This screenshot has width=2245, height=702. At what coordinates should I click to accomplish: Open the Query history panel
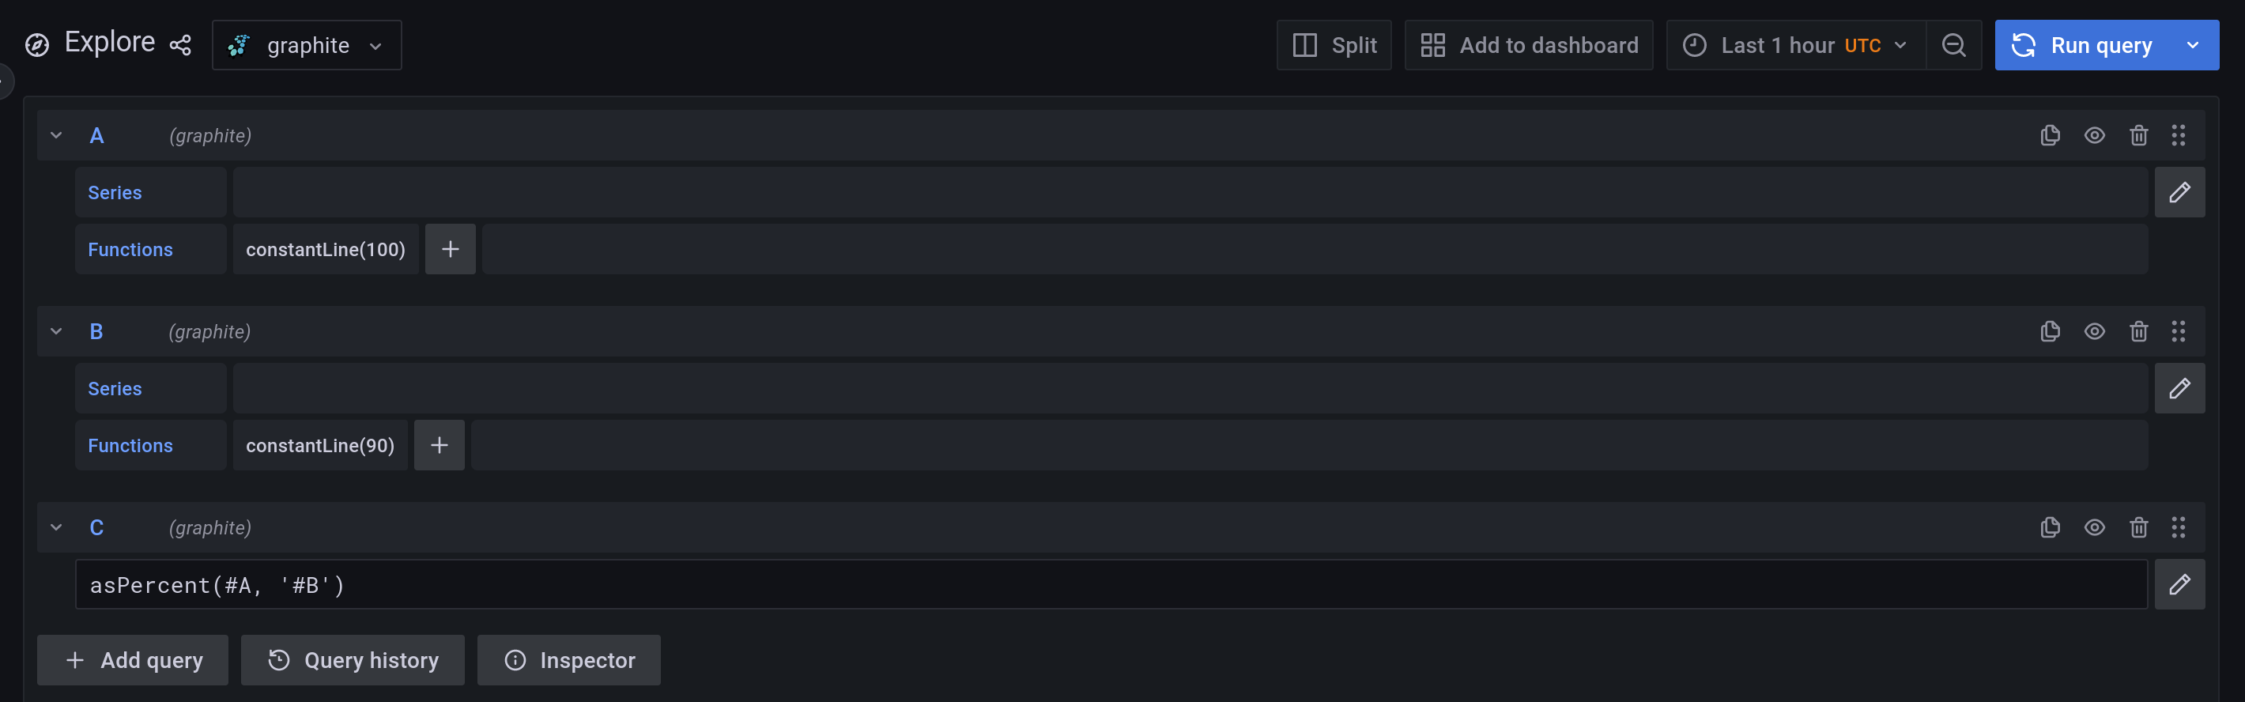click(352, 660)
